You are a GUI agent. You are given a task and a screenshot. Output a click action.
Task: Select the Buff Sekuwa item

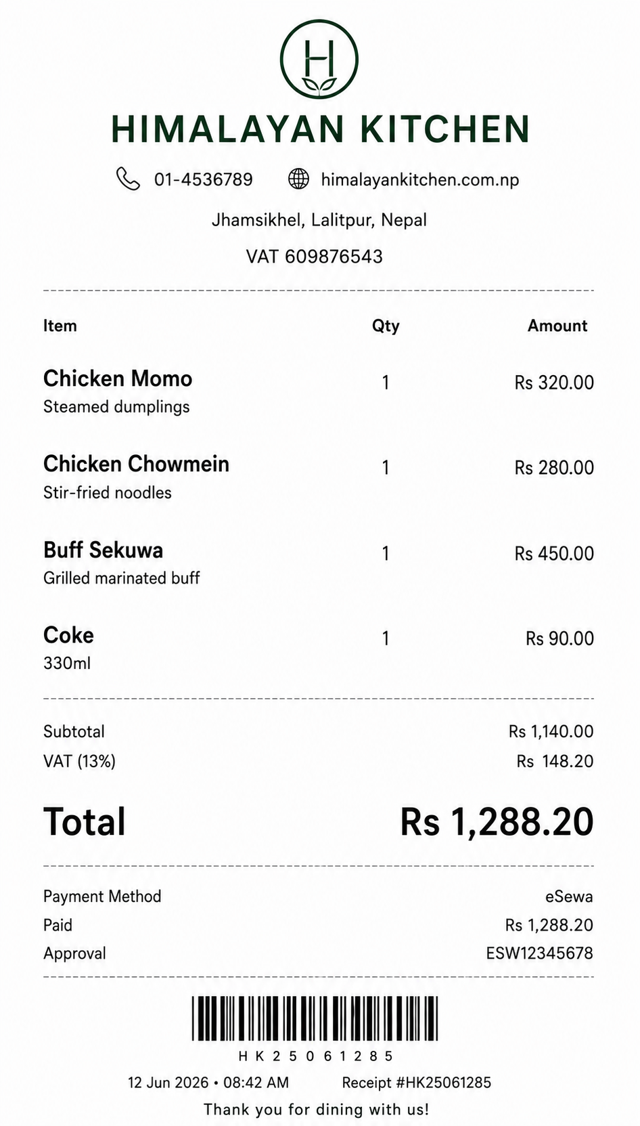103,550
